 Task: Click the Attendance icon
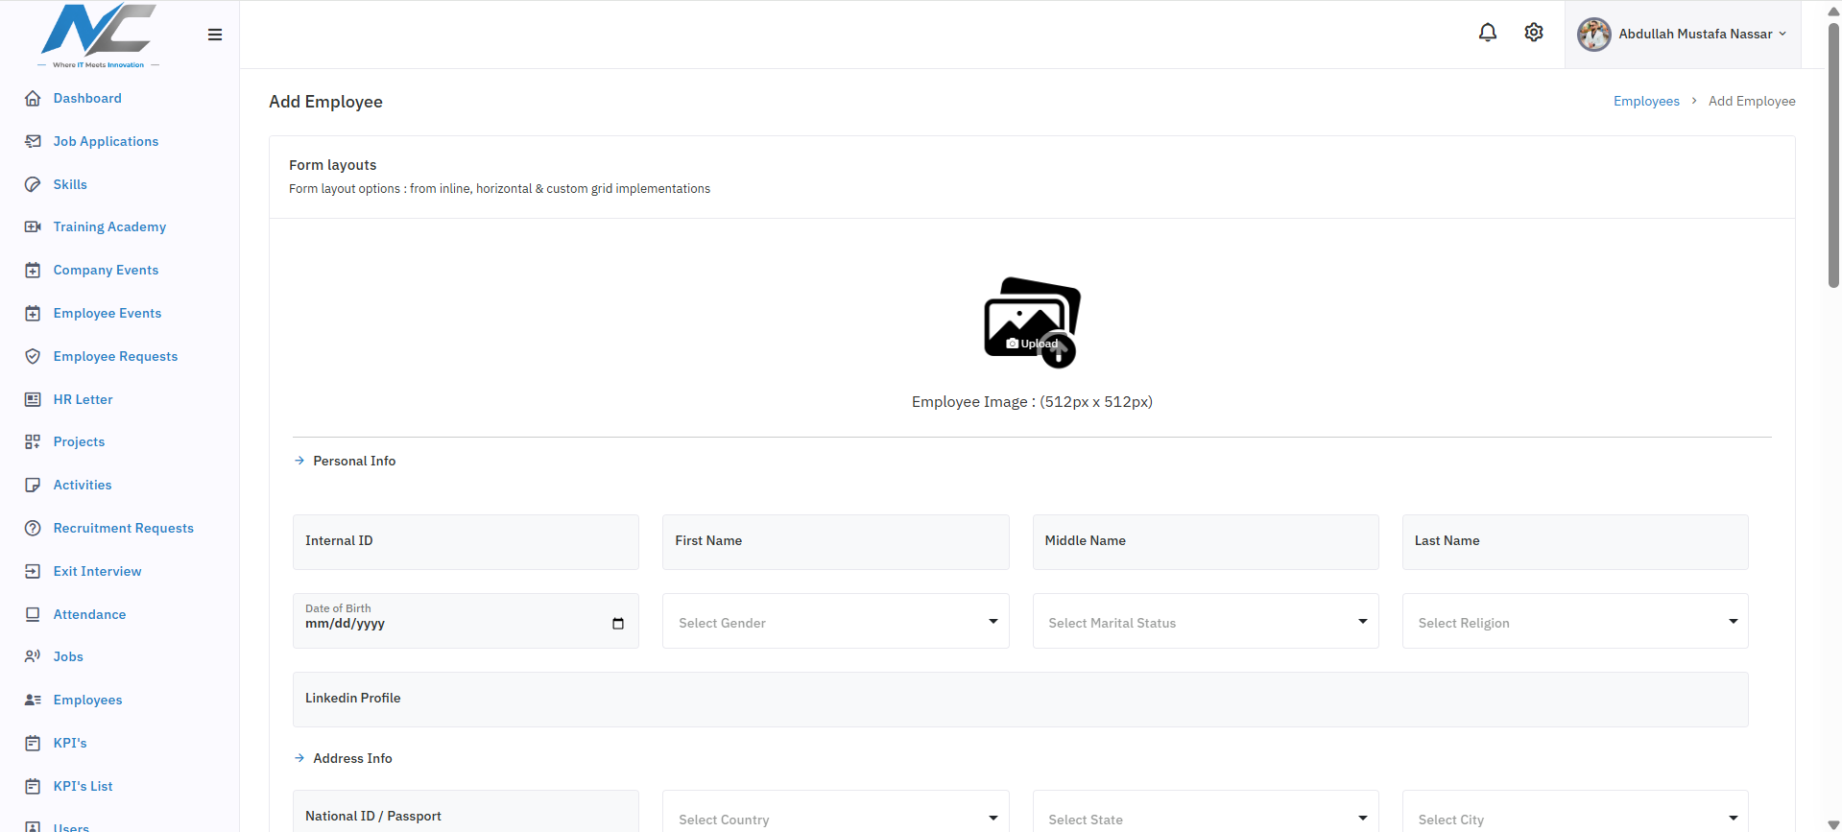(x=33, y=614)
